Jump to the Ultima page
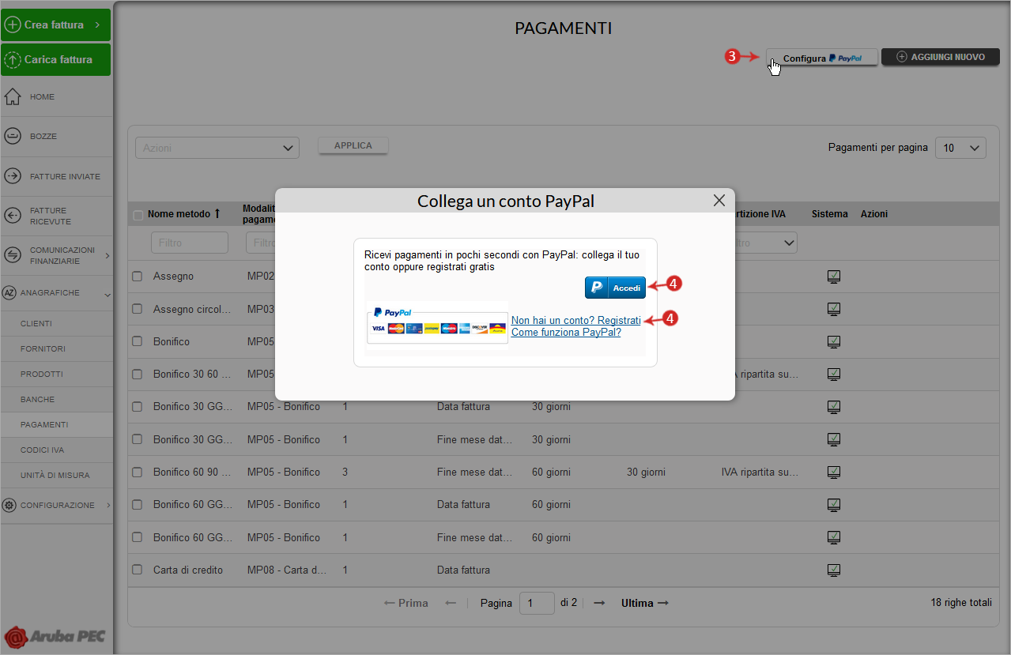Viewport: 1011px width, 655px height. [x=645, y=604]
